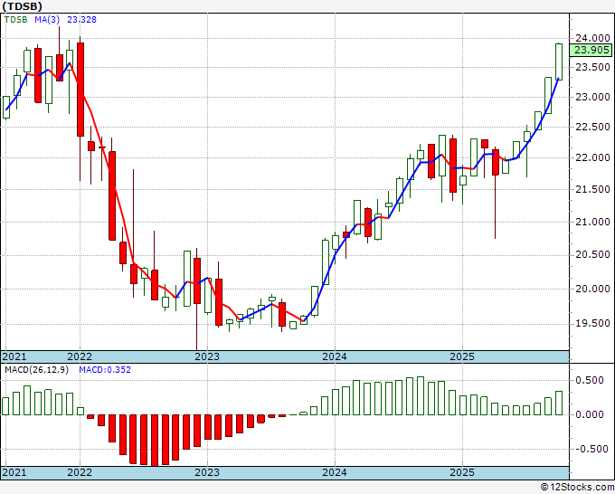Click the large red candle at 2022 start
This screenshot has width=615, height=494.
pyautogui.click(x=80, y=90)
